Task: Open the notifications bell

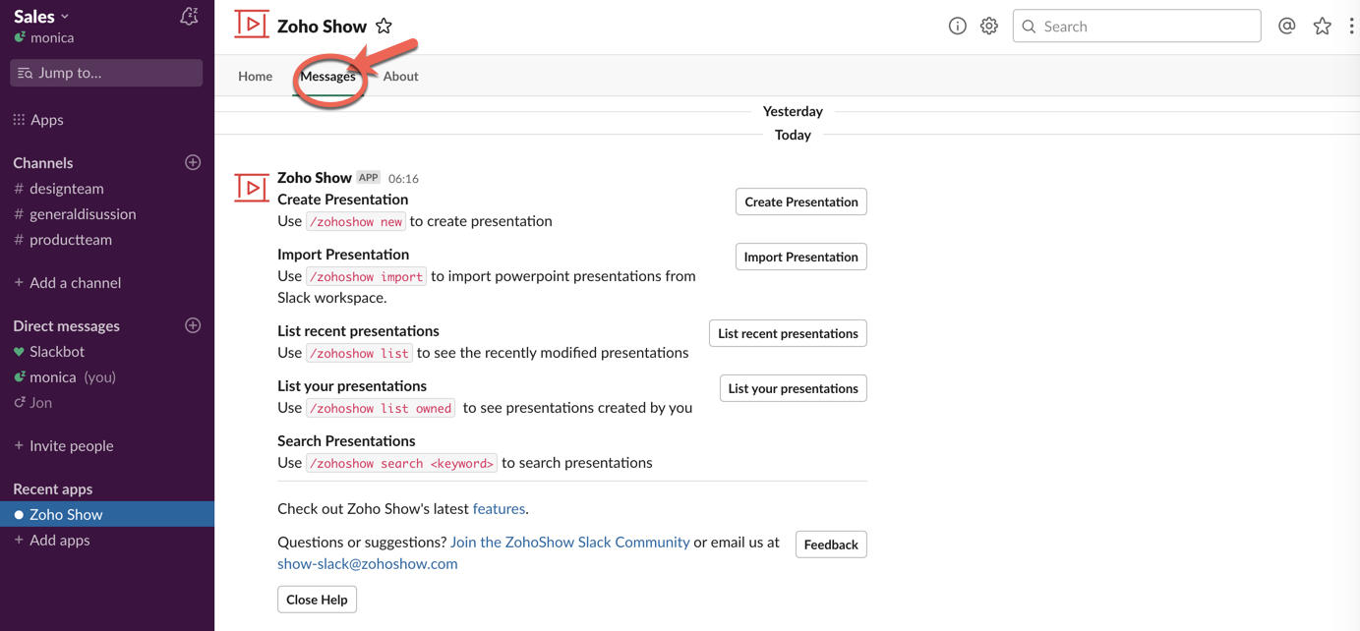Action: click(189, 16)
